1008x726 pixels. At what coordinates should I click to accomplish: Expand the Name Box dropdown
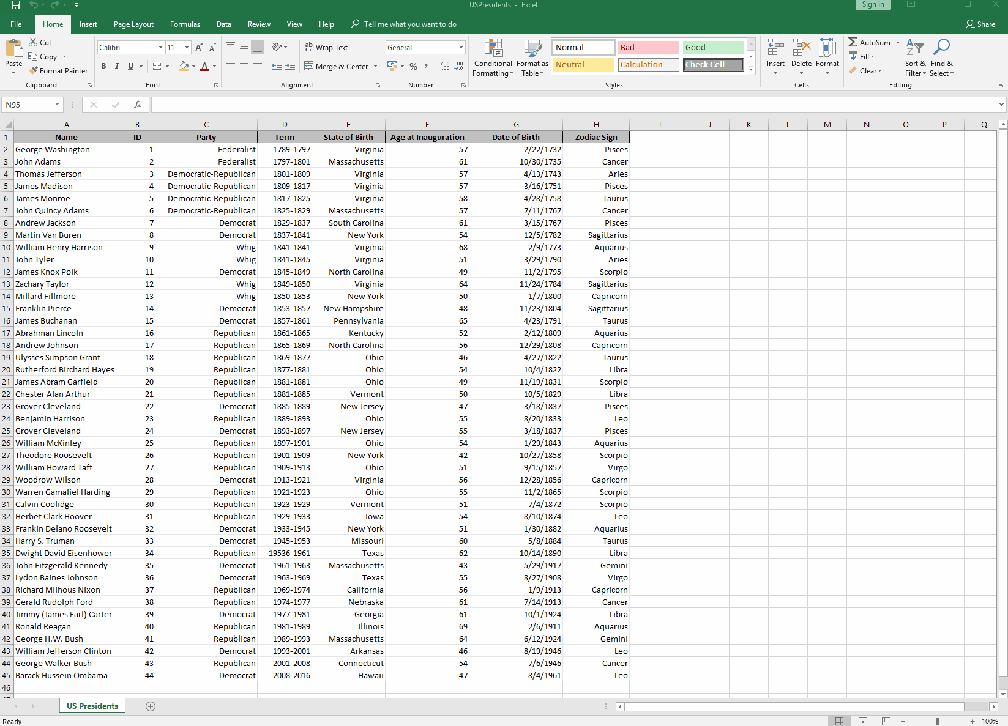pyautogui.click(x=57, y=105)
